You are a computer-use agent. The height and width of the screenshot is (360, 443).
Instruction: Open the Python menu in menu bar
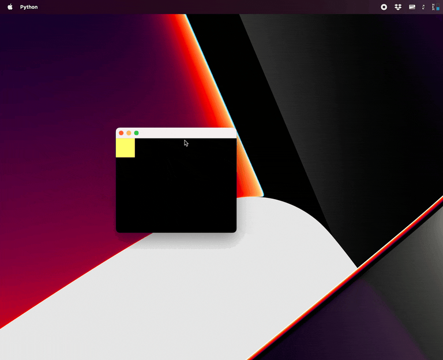[x=29, y=7]
